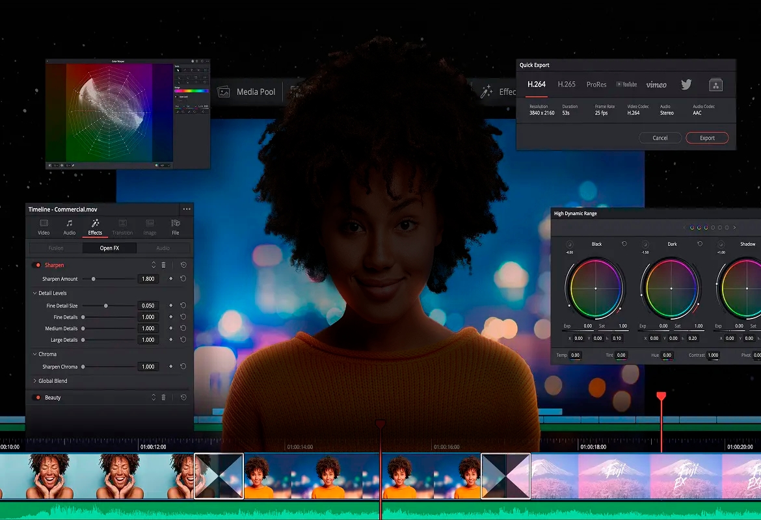Click the Export button

(707, 138)
